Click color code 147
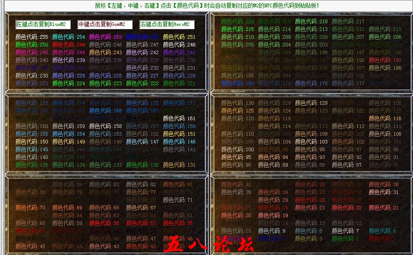The image size is (413, 255). [x=143, y=142]
